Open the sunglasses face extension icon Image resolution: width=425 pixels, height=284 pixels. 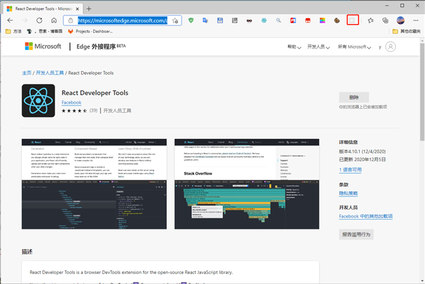coord(249,21)
